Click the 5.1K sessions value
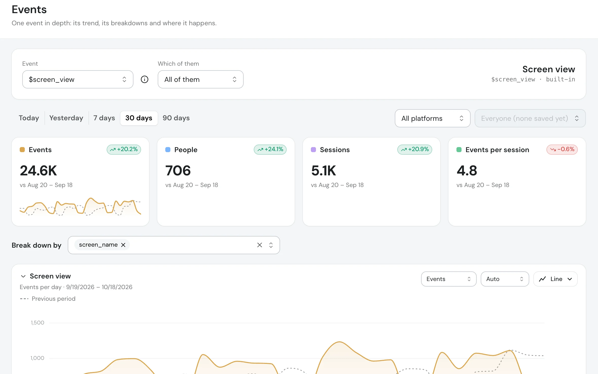 (324, 171)
